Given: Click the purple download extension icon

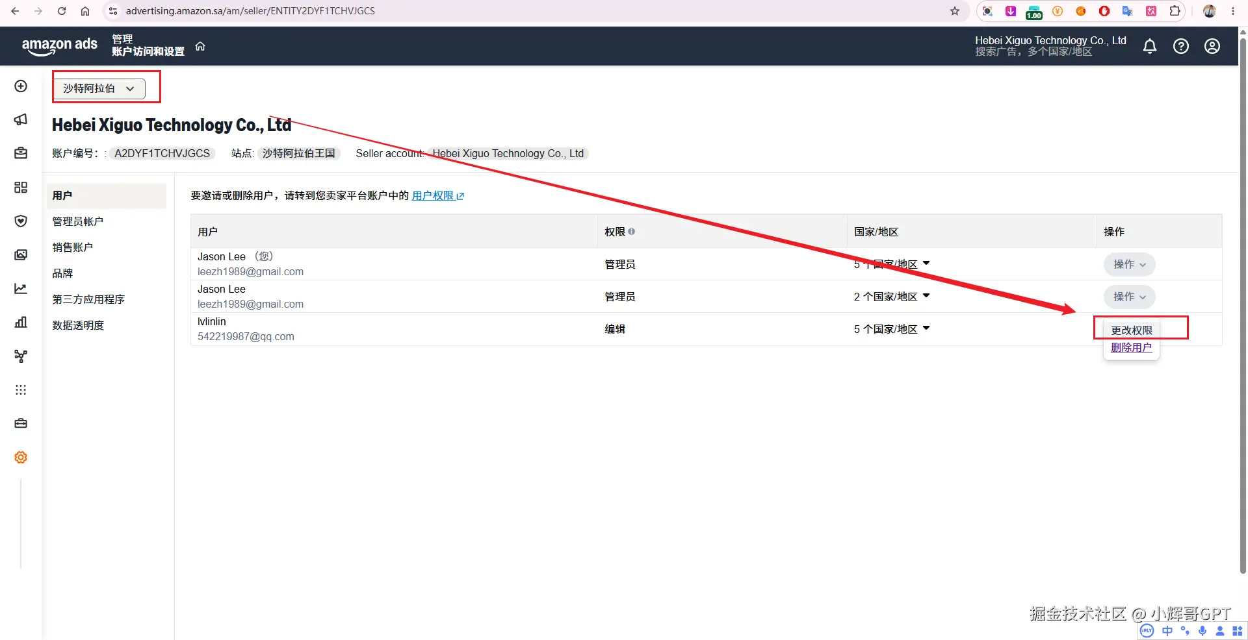Looking at the screenshot, I should pyautogui.click(x=1011, y=11).
